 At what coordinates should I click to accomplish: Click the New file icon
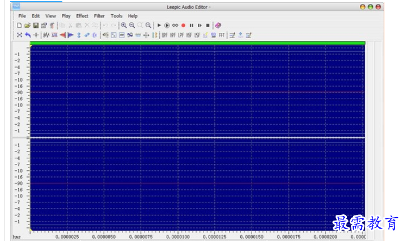19,26
